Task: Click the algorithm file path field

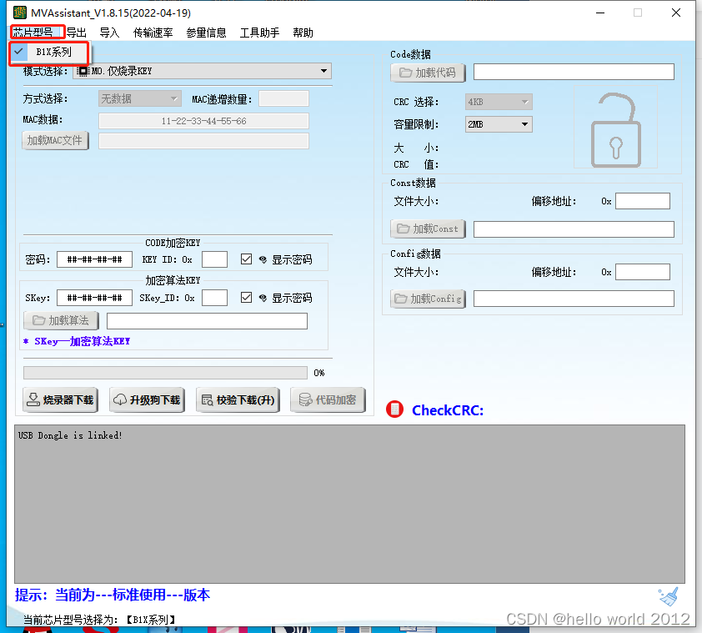Action: [207, 321]
